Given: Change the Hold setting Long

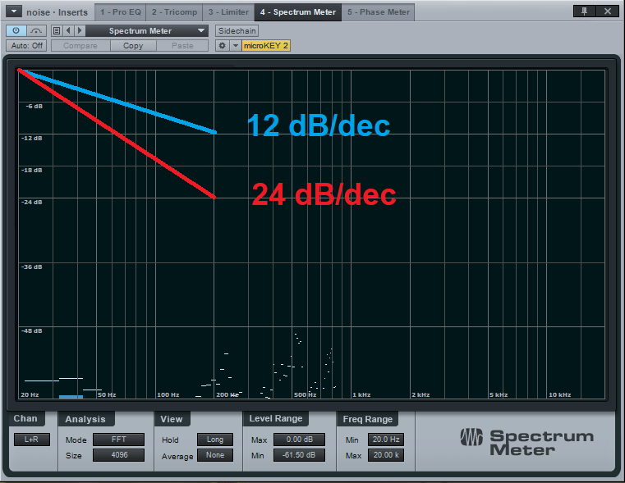Looking at the screenshot, I should 215,440.
